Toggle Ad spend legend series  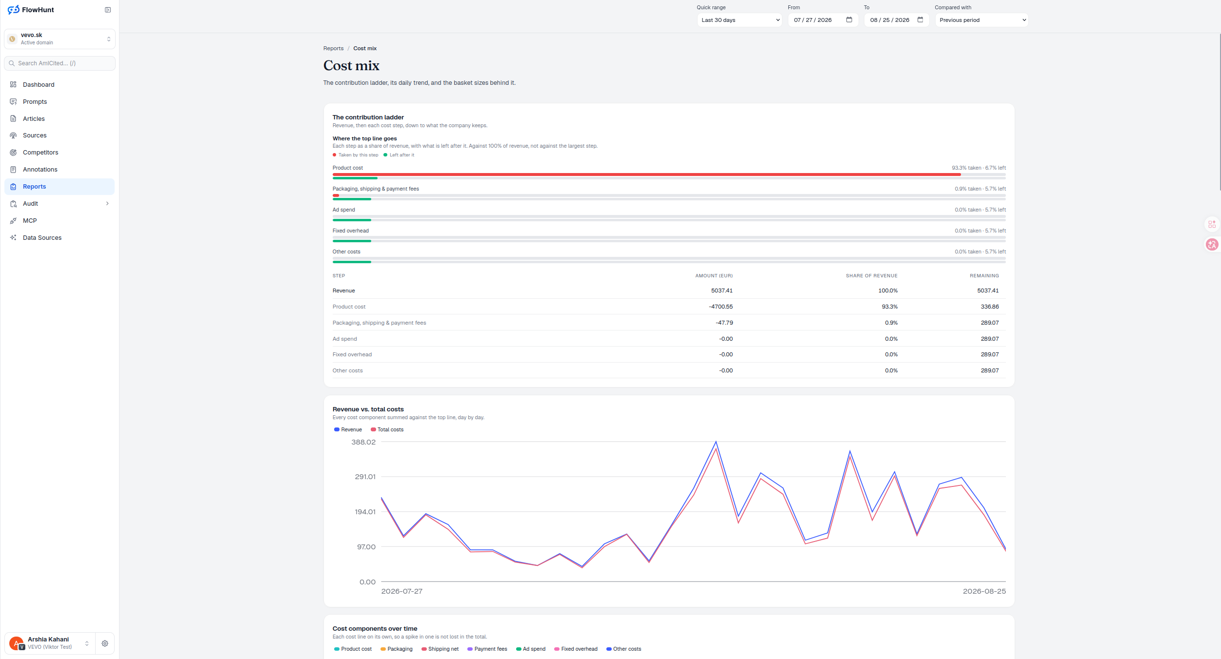(531, 649)
